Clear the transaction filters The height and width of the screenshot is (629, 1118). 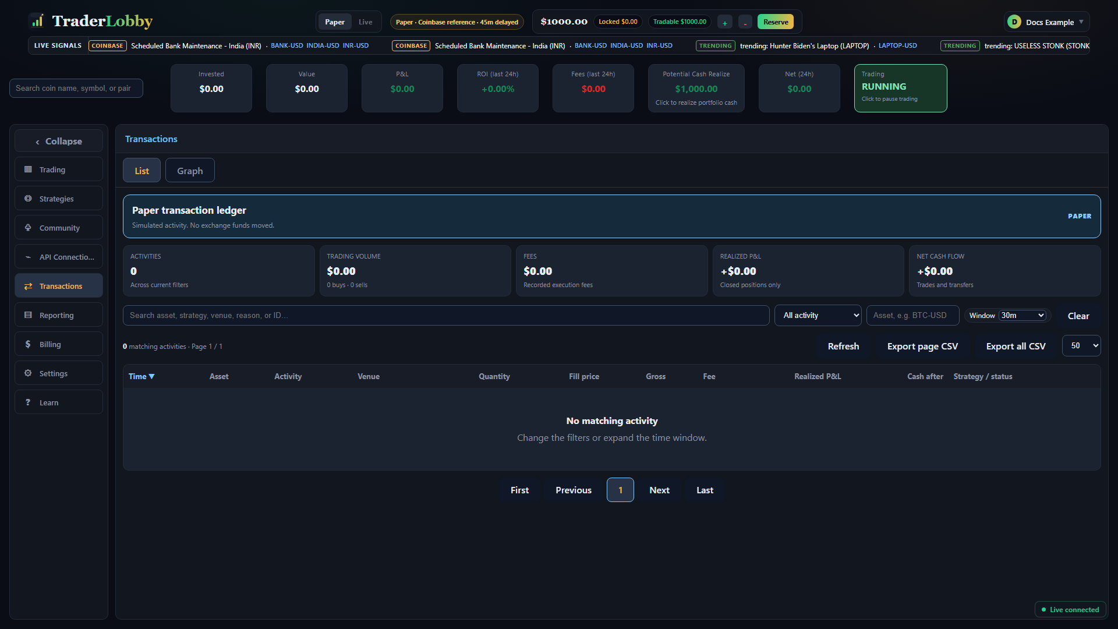click(x=1078, y=316)
